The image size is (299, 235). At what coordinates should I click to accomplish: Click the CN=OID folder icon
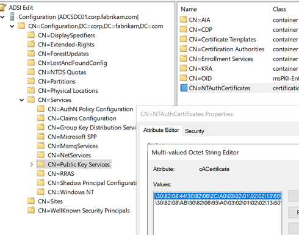(183, 78)
